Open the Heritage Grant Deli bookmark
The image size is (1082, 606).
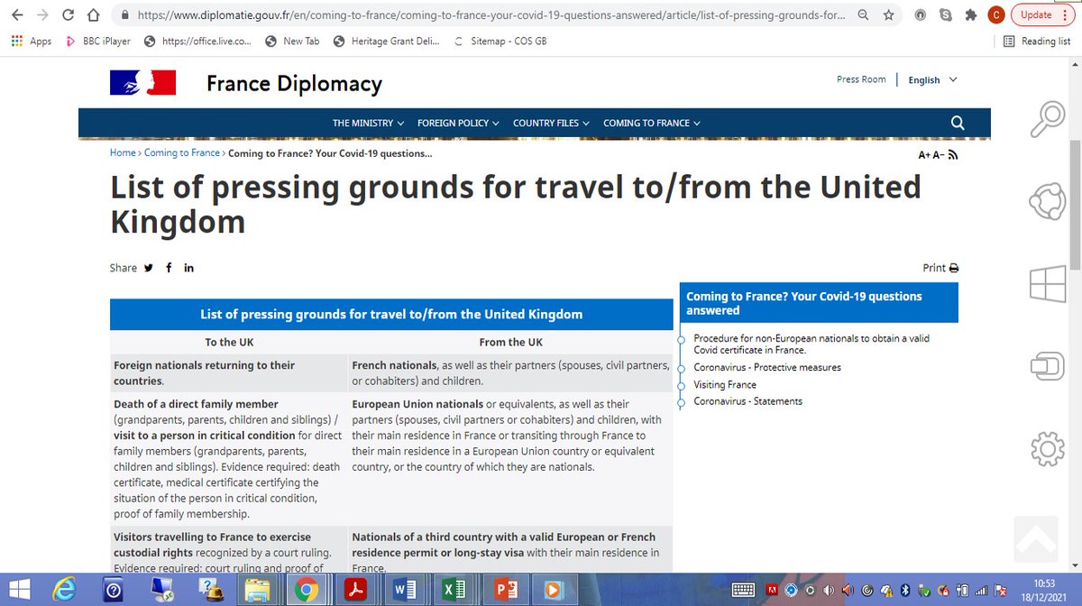pos(387,41)
